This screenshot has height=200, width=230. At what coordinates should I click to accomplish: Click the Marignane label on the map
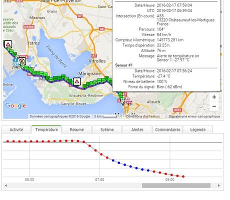[x=89, y=73]
